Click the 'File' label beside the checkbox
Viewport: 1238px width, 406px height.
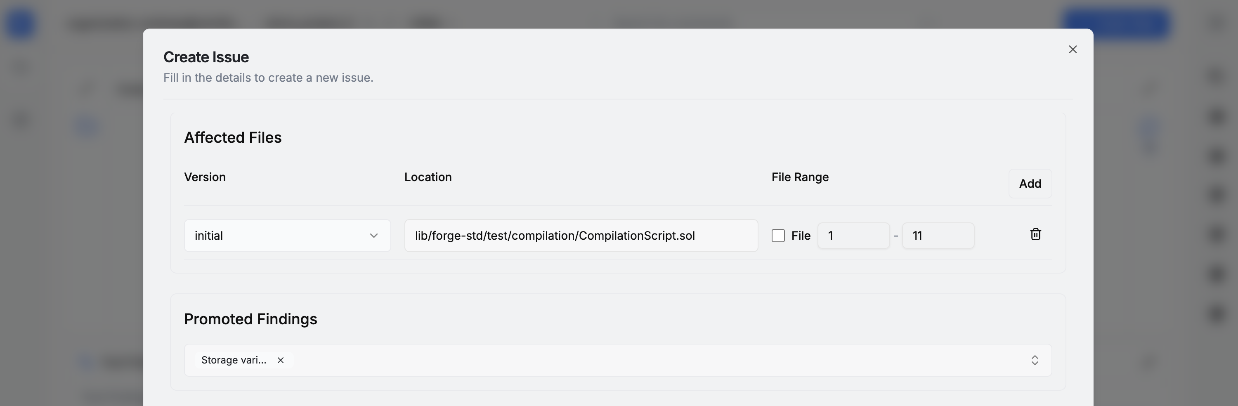click(x=801, y=236)
